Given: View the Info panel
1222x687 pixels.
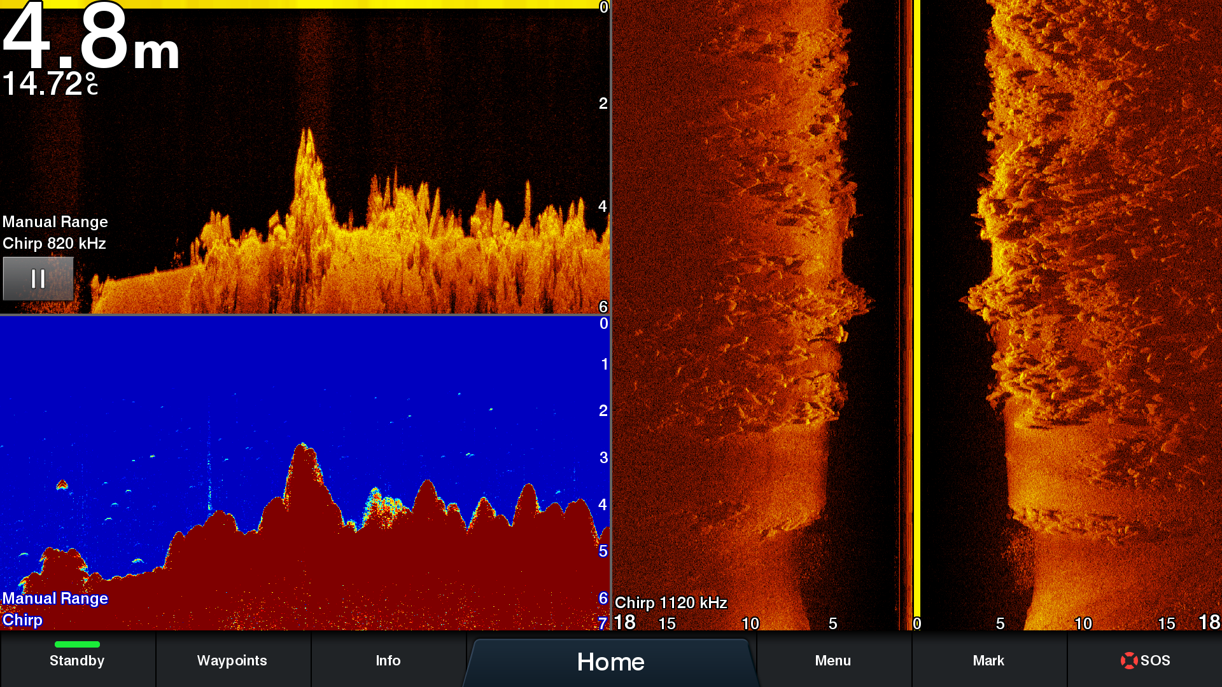Looking at the screenshot, I should [388, 660].
